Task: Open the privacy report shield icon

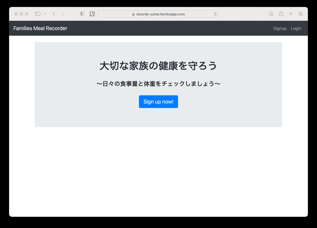Action: tap(82, 14)
